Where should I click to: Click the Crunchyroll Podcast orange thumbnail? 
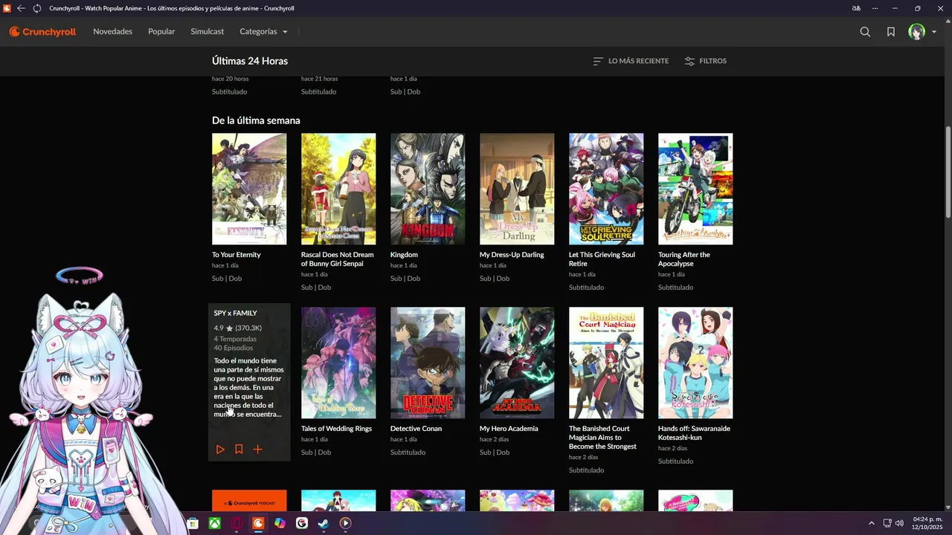(x=249, y=500)
